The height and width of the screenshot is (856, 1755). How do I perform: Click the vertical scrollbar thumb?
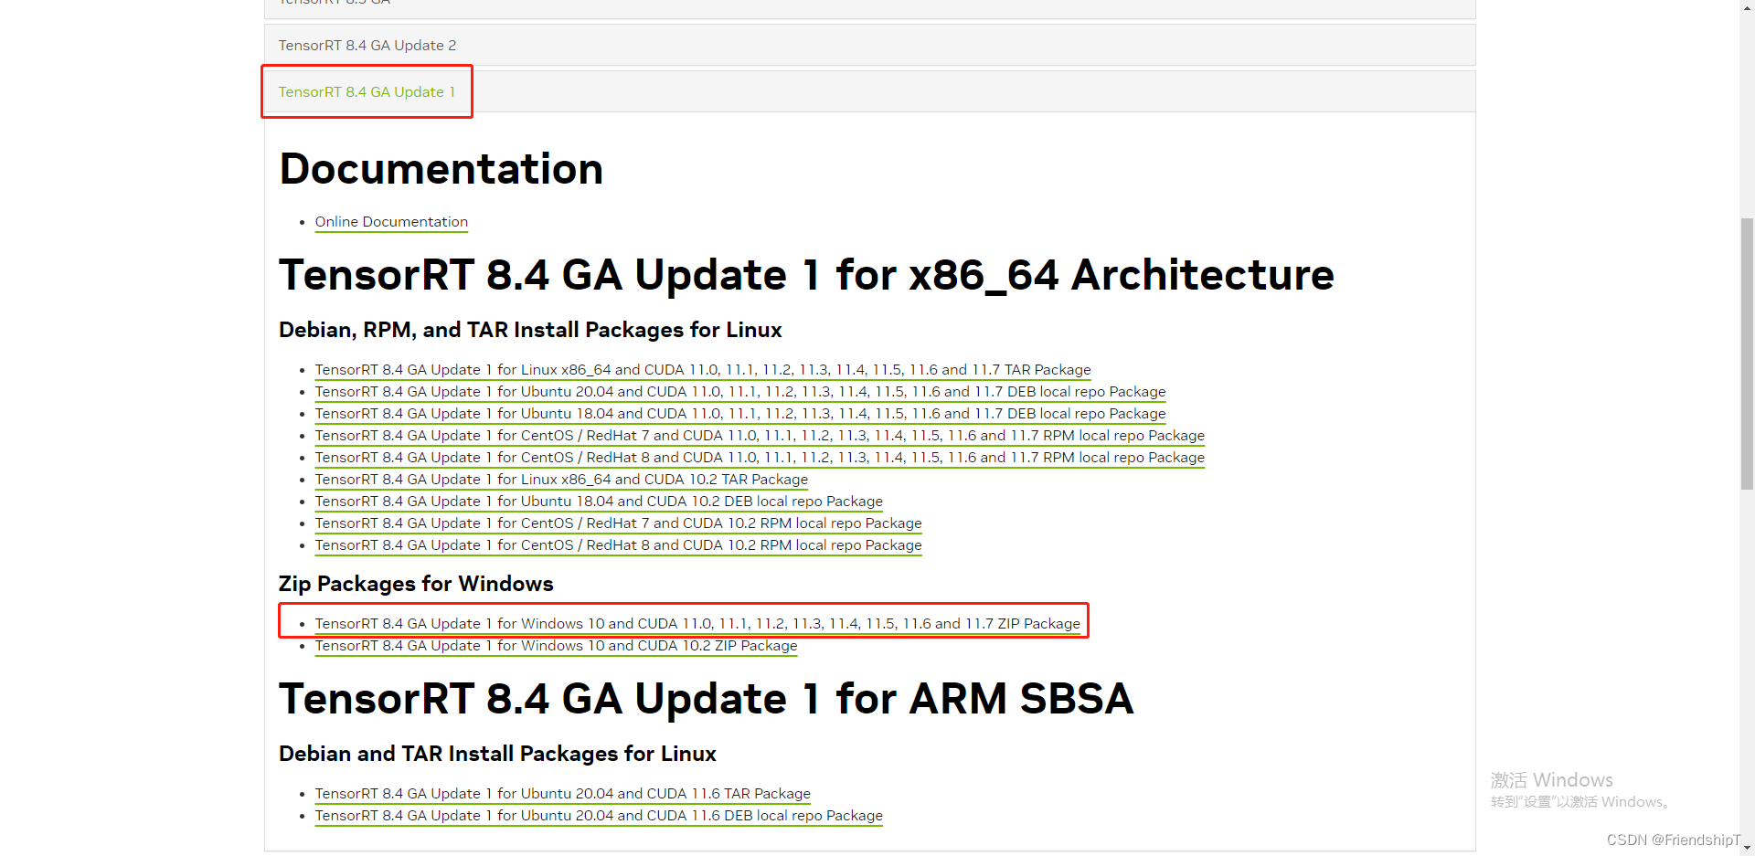pyautogui.click(x=1747, y=354)
